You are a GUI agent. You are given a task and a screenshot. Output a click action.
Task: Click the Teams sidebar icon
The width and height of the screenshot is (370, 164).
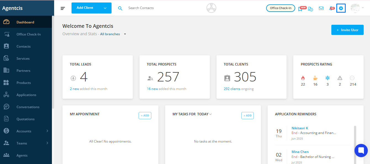(6, 143)
